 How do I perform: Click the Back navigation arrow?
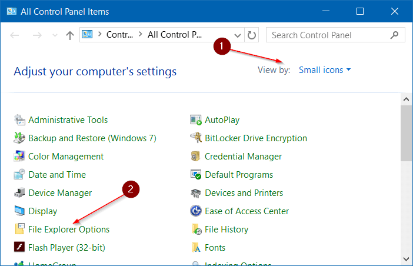click(x=15, y=35)
